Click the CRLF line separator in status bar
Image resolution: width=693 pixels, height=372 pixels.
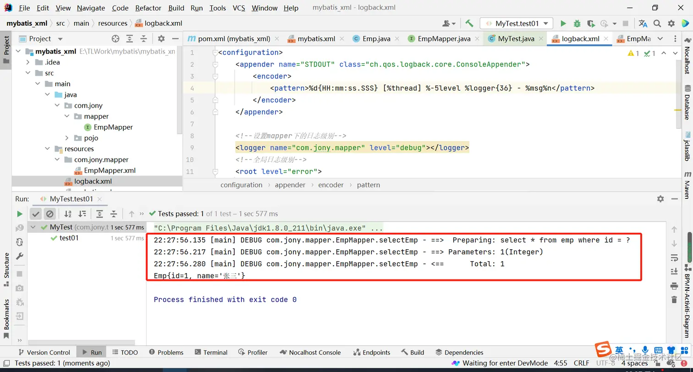pos(581,363)
